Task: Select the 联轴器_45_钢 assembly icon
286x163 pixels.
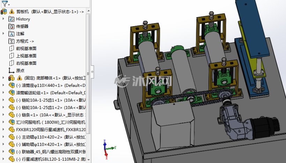Action: pos(12,152)
